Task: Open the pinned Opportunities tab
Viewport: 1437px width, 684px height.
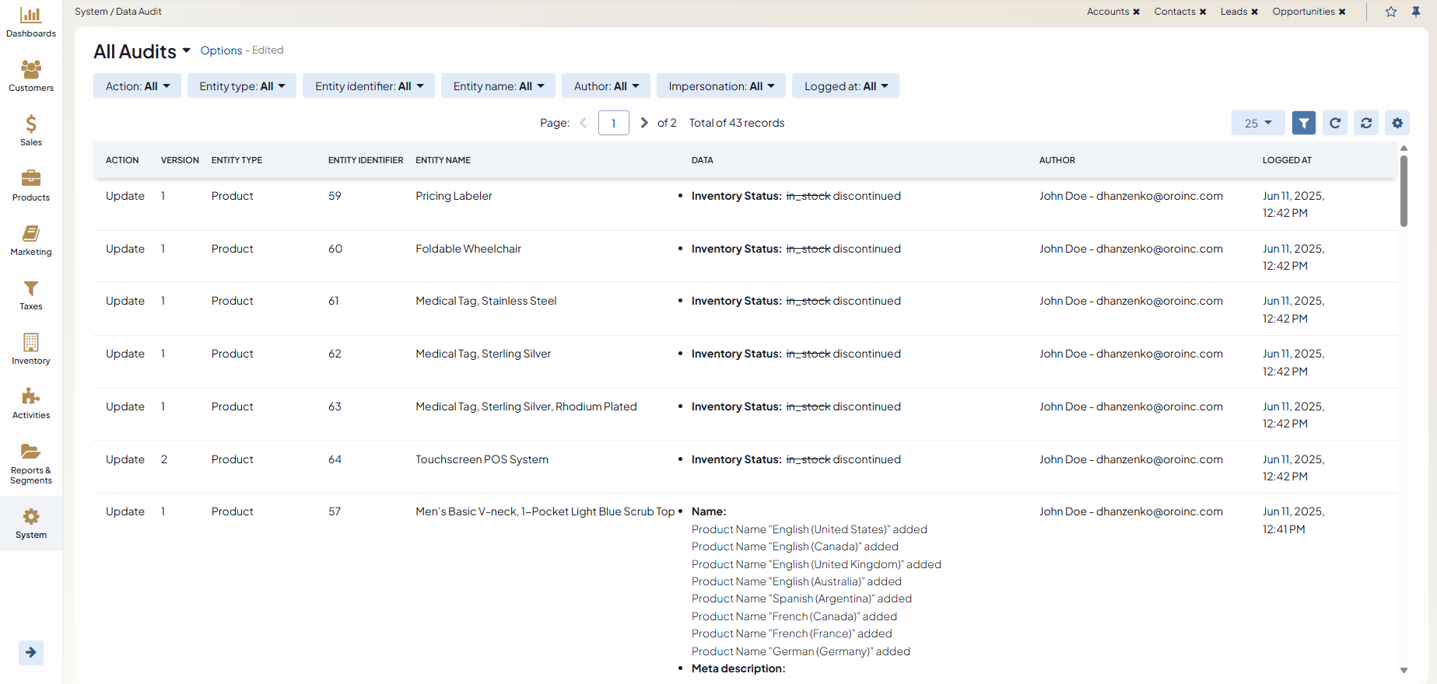Action: 1303,12
